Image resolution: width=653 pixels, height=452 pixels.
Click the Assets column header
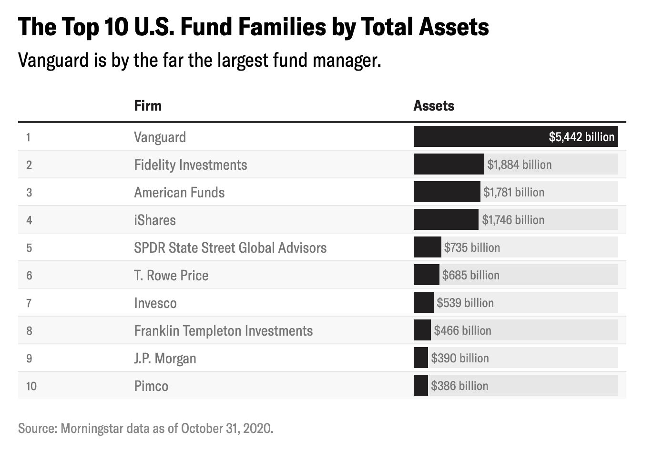[434, 105]
